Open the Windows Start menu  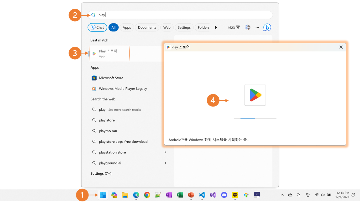103,195
